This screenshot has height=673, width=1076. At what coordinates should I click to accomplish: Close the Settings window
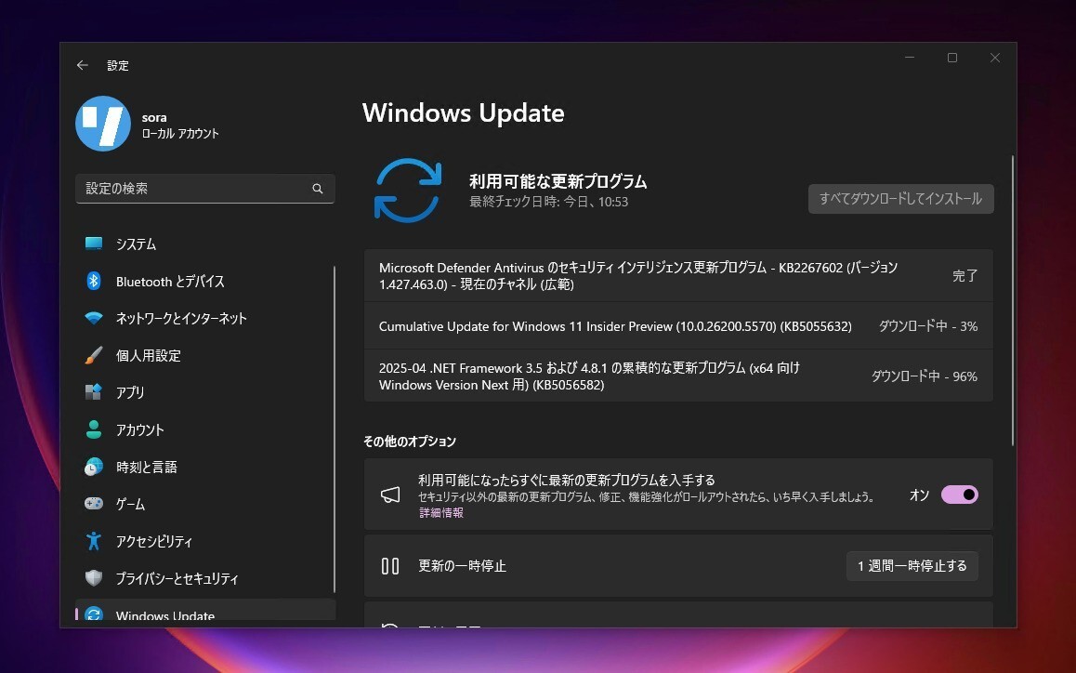tap(995, 58)
